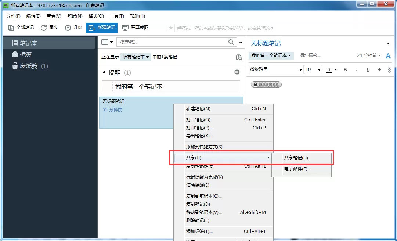Screen dimensions: 397x241
Task: Collapse the Reminders (提醒) section
Action: tap(104, 72)
